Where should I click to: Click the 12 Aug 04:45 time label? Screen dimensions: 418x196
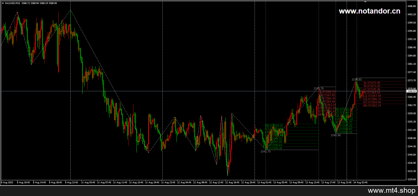[184, 182]
